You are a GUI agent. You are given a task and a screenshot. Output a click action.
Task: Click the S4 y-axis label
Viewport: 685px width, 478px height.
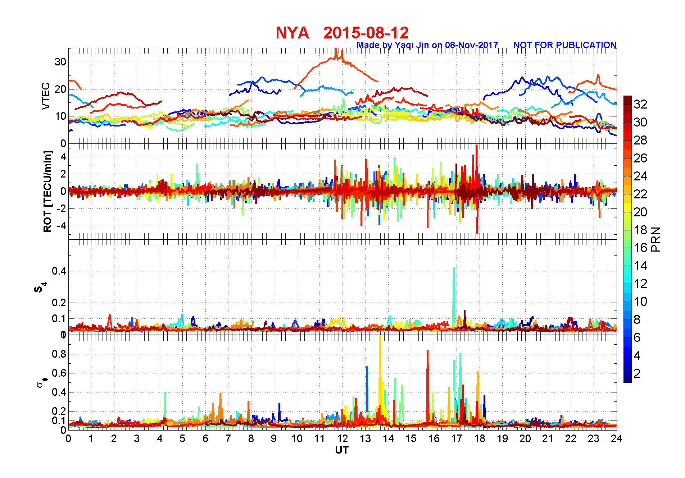40,288
